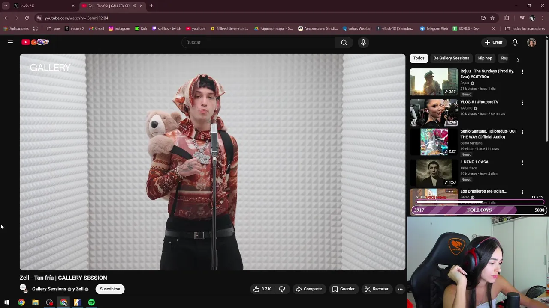The image size is (549, 308).
Task: Open the YouTube account avatar menu
Action: 531,42
